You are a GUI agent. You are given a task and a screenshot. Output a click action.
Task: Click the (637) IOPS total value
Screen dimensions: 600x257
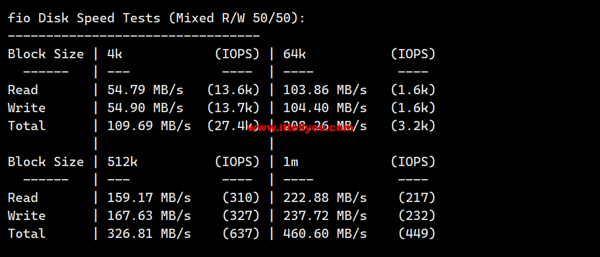[241, 234]
